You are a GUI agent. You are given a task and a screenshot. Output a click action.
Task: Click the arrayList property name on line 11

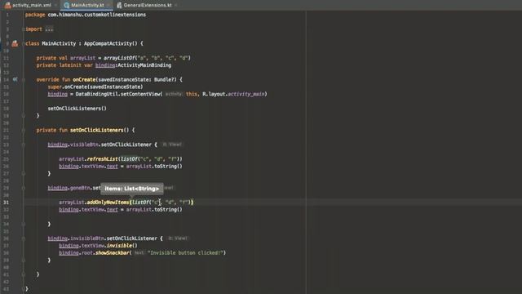82,58
